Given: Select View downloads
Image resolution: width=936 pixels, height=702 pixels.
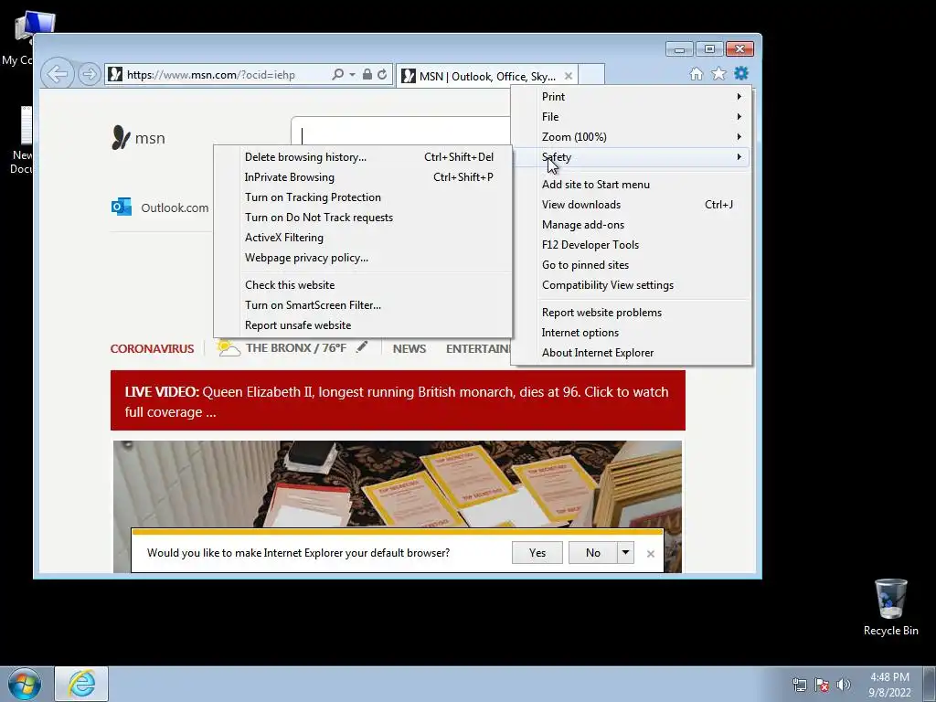Looking at the screenshot, I should click(631, 205).
